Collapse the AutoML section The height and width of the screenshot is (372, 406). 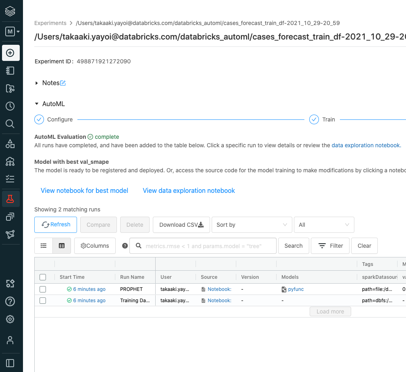37,104
